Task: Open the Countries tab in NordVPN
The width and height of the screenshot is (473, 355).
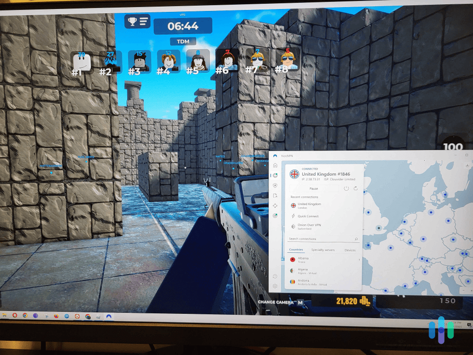Action: tap(296, 250)
